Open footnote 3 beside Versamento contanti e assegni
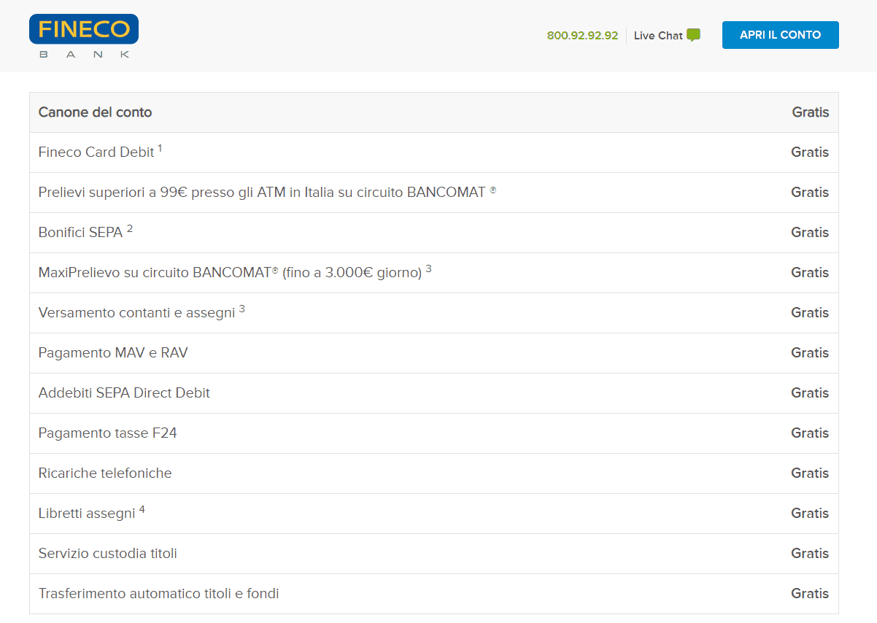Screen dimensions: 877x623 (242, 309)
